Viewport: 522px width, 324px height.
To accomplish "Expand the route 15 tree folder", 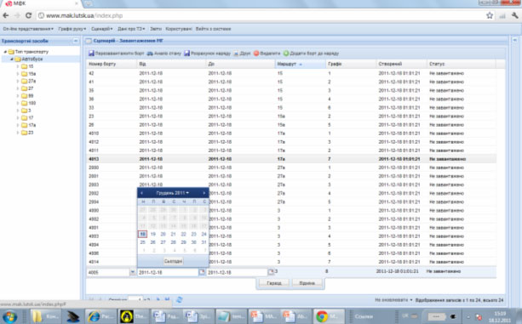I will pos(18,66).
